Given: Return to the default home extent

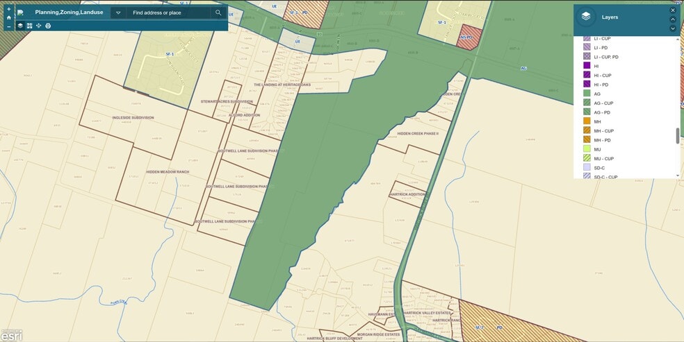Looking at the screenshot, I should point(8,17).
